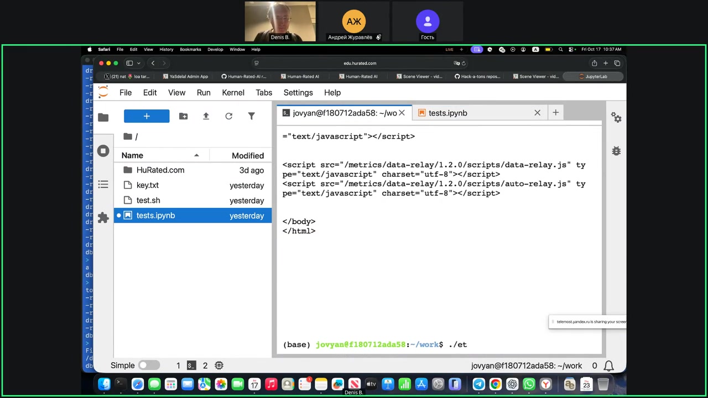
Task: Toggle the file filter funnel icon
Action: 251,116
